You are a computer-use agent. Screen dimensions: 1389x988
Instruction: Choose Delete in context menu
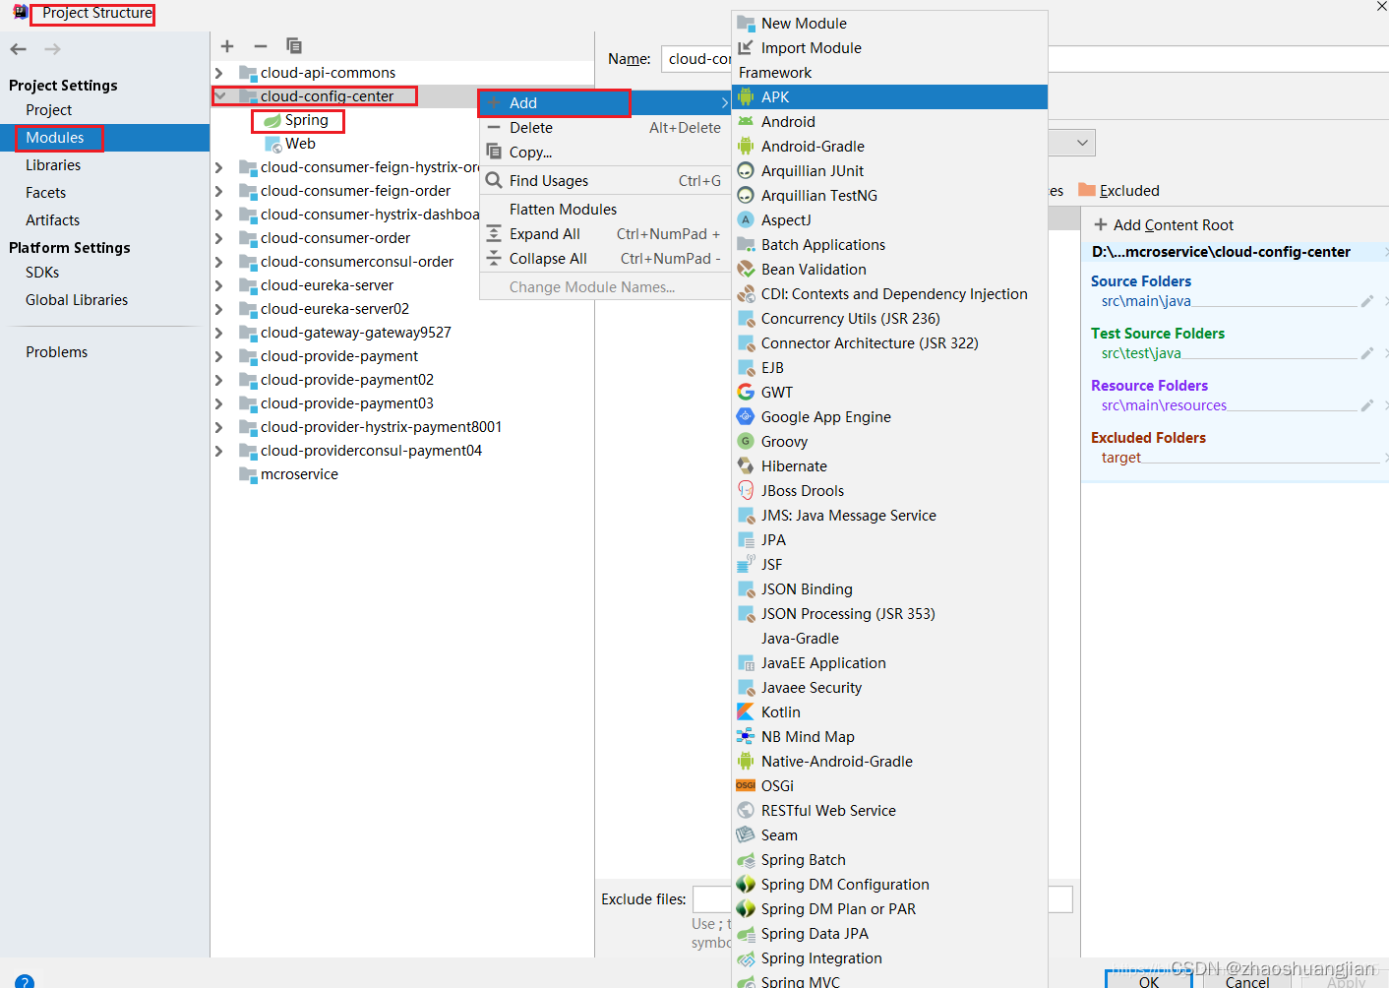coord(605,128)
